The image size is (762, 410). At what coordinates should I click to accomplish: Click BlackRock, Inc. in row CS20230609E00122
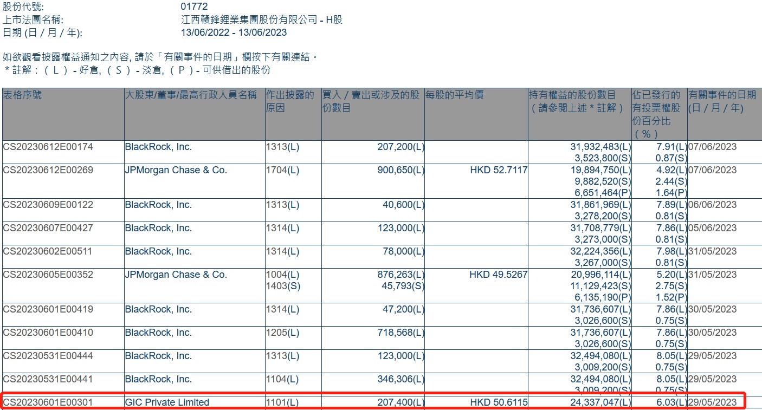pos(158,205)
